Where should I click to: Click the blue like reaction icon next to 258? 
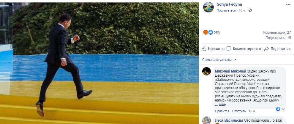[211, 33]
